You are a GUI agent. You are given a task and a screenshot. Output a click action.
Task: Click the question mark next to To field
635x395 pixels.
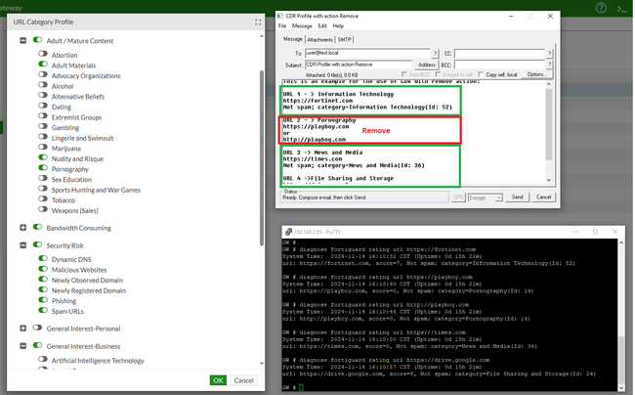435,54
